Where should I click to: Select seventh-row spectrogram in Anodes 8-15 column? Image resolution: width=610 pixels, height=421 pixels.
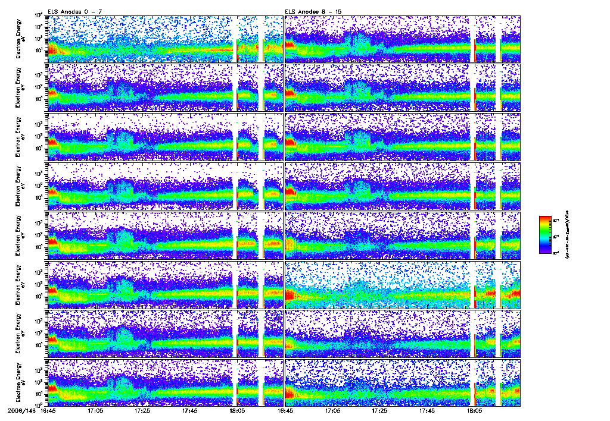(403, 334)
